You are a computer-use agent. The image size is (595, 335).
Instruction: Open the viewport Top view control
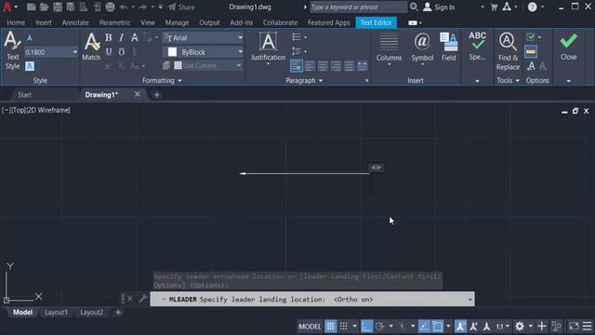20,111
